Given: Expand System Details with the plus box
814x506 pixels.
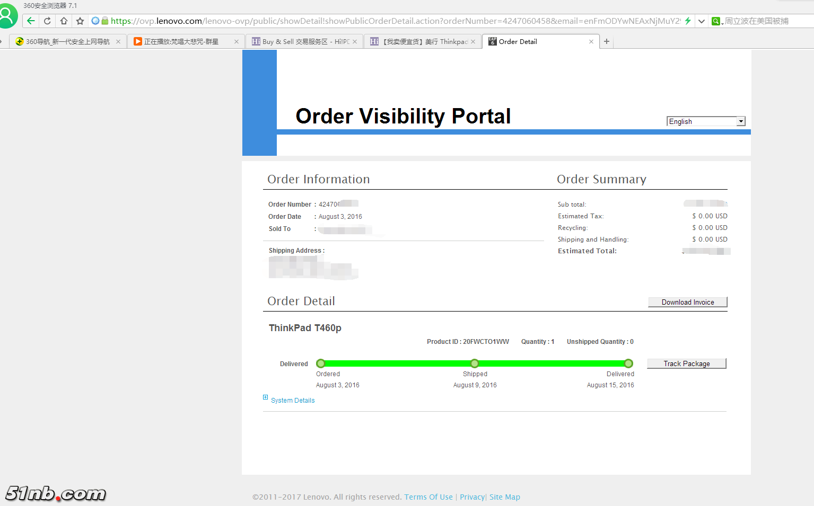Looking at the screenshot, I should pos(266,397).
